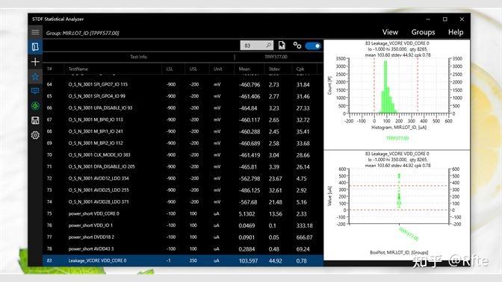The width and height of the screenshot is (502, 282).
Task: Sort by the Stdev column header
Action: [274, 69]
